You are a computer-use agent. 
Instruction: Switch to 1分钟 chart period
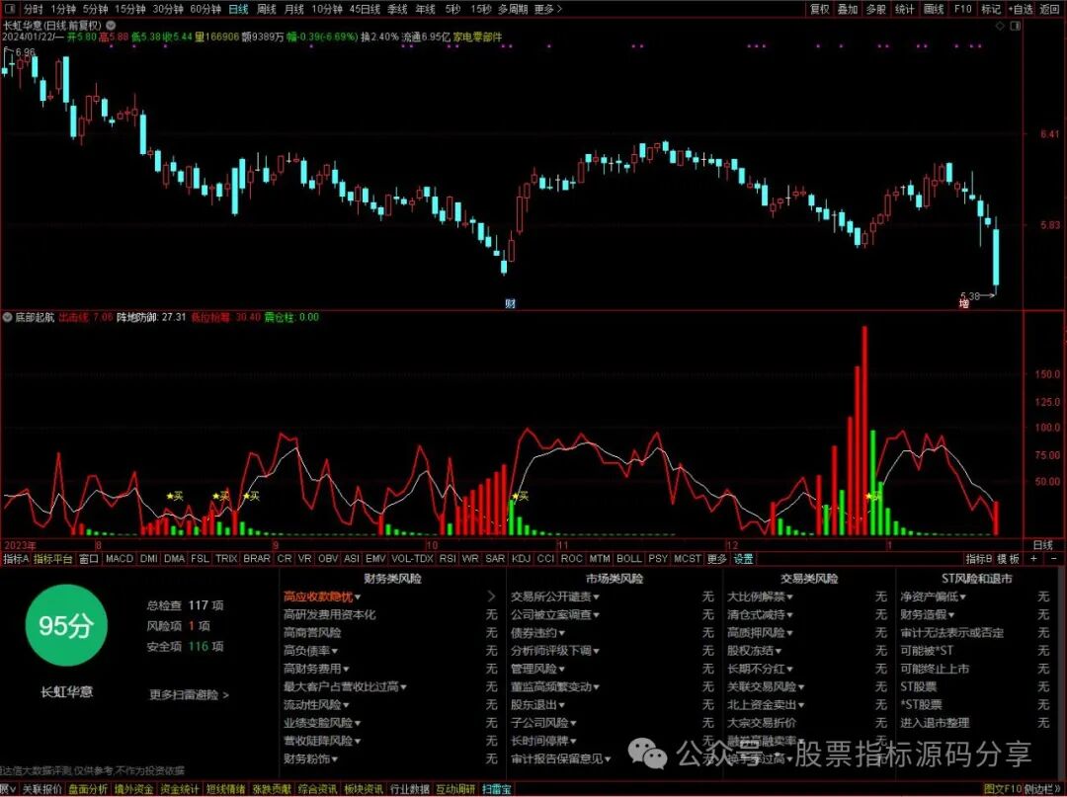(x=62, y=9)
